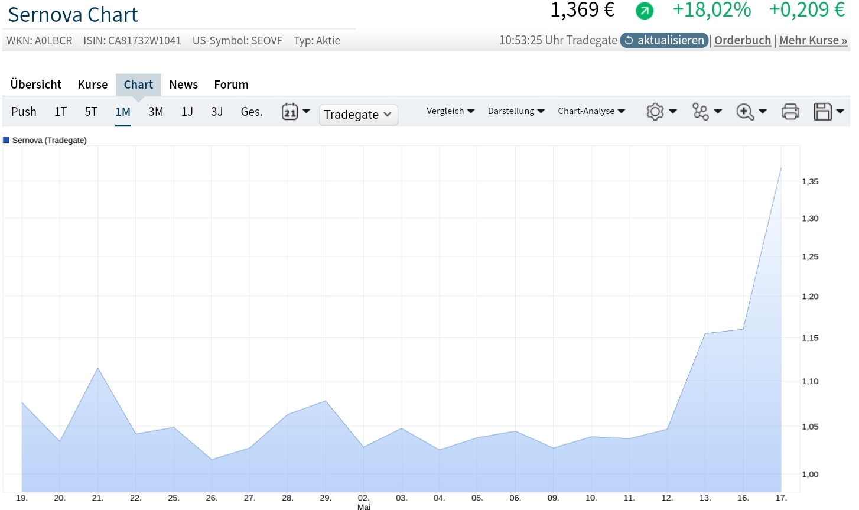Select the 5T timeframe
The height and width of the screenshot is (510, 859).
point(91,112)
